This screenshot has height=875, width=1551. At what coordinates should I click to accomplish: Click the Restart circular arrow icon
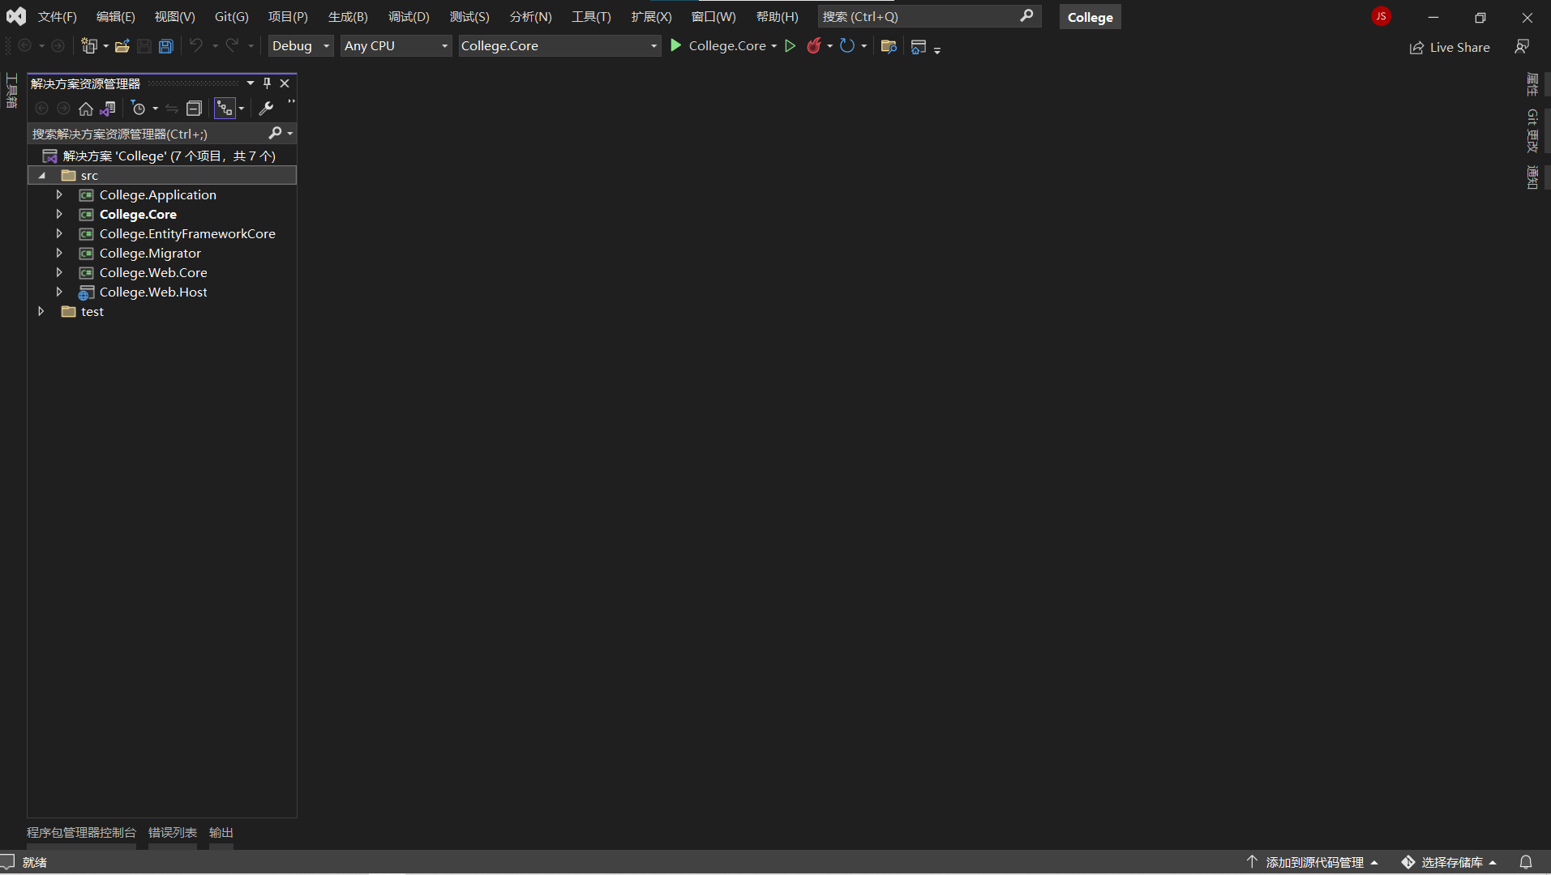coord(847,46)
